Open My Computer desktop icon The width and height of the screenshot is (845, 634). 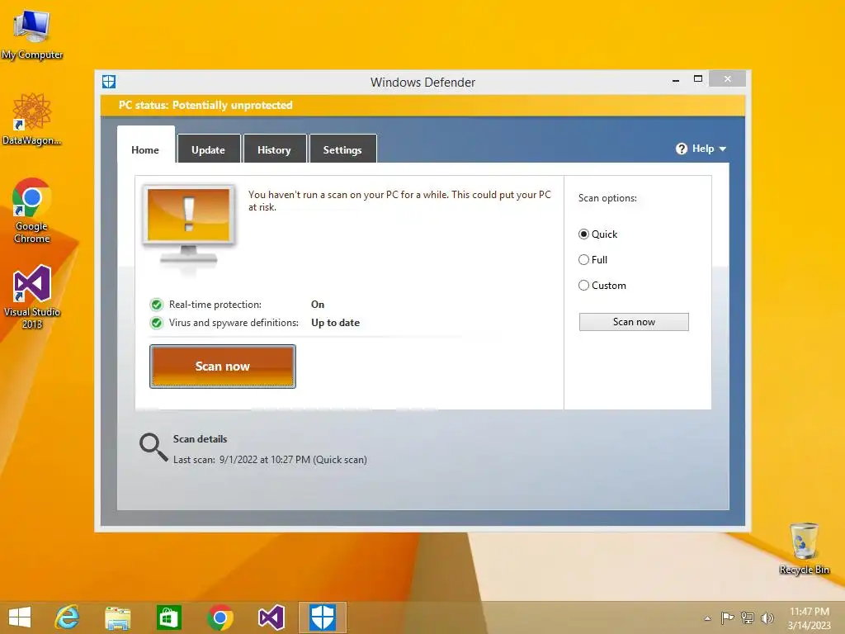click(x=32, y=33)
